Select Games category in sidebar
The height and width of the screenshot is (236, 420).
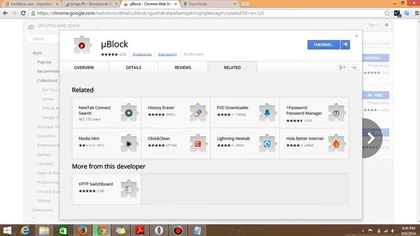pyautogui.click(x=44, y=155)
